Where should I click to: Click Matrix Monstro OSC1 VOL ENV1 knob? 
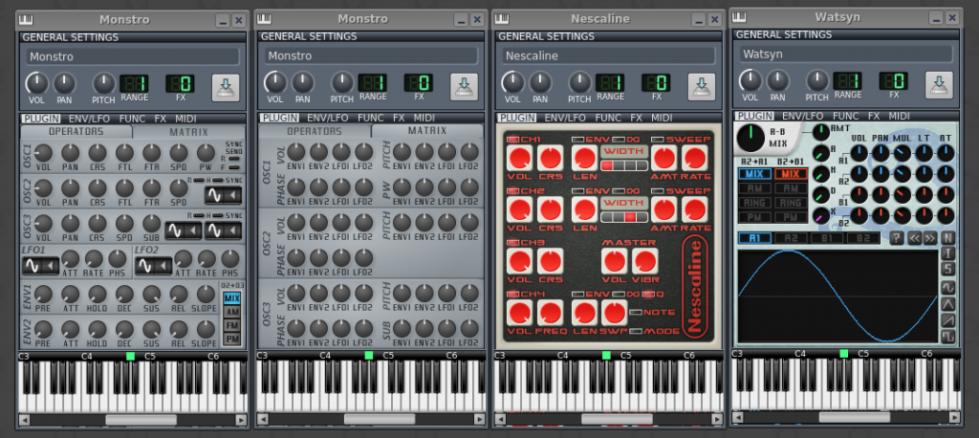(296, 152)
